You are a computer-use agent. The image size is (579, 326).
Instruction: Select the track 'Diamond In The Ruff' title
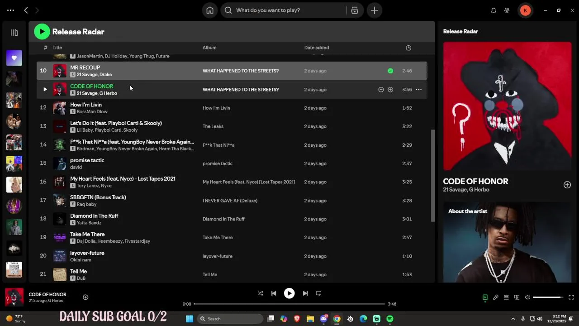point(94,216)
